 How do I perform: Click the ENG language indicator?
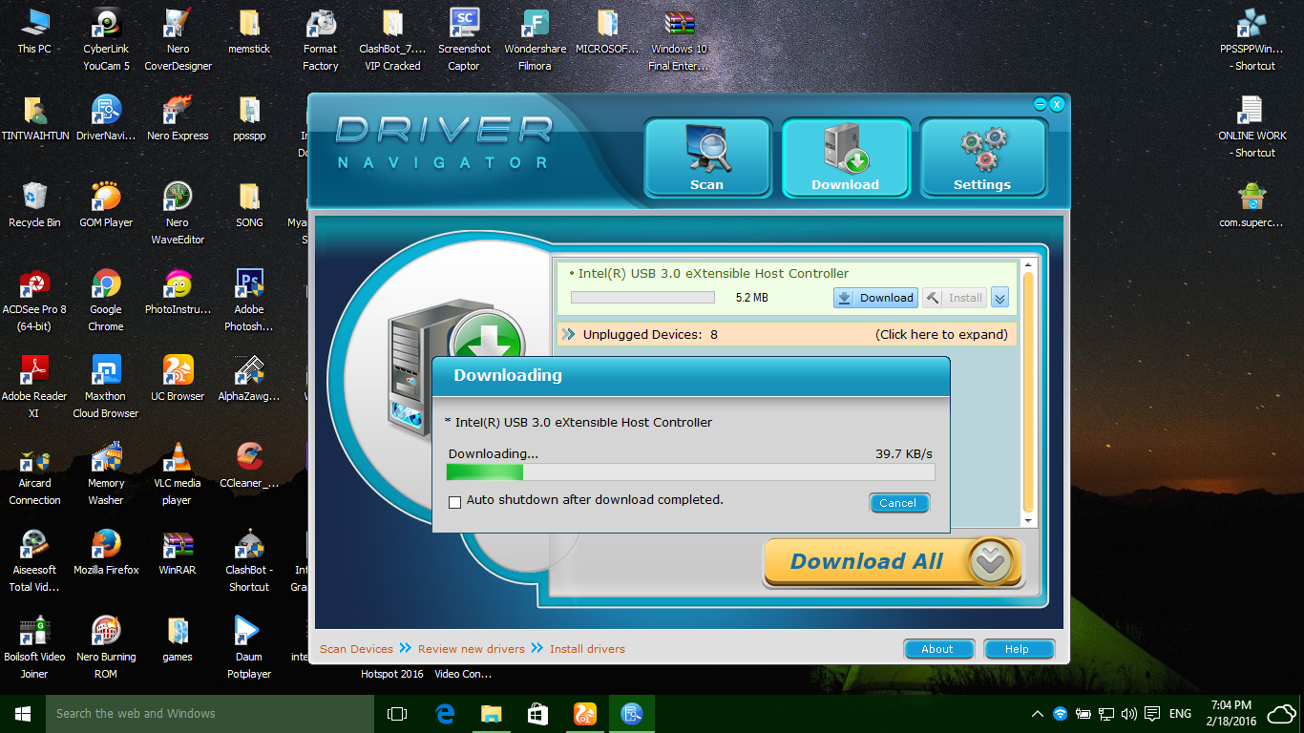pyautogui.click(x=1180, y=714)
